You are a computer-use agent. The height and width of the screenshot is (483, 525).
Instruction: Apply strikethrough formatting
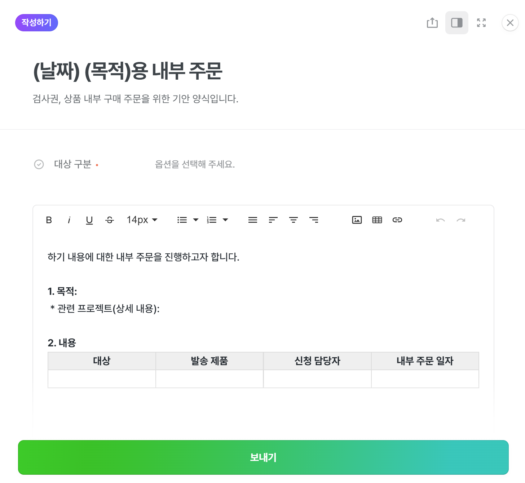[110, 220]
